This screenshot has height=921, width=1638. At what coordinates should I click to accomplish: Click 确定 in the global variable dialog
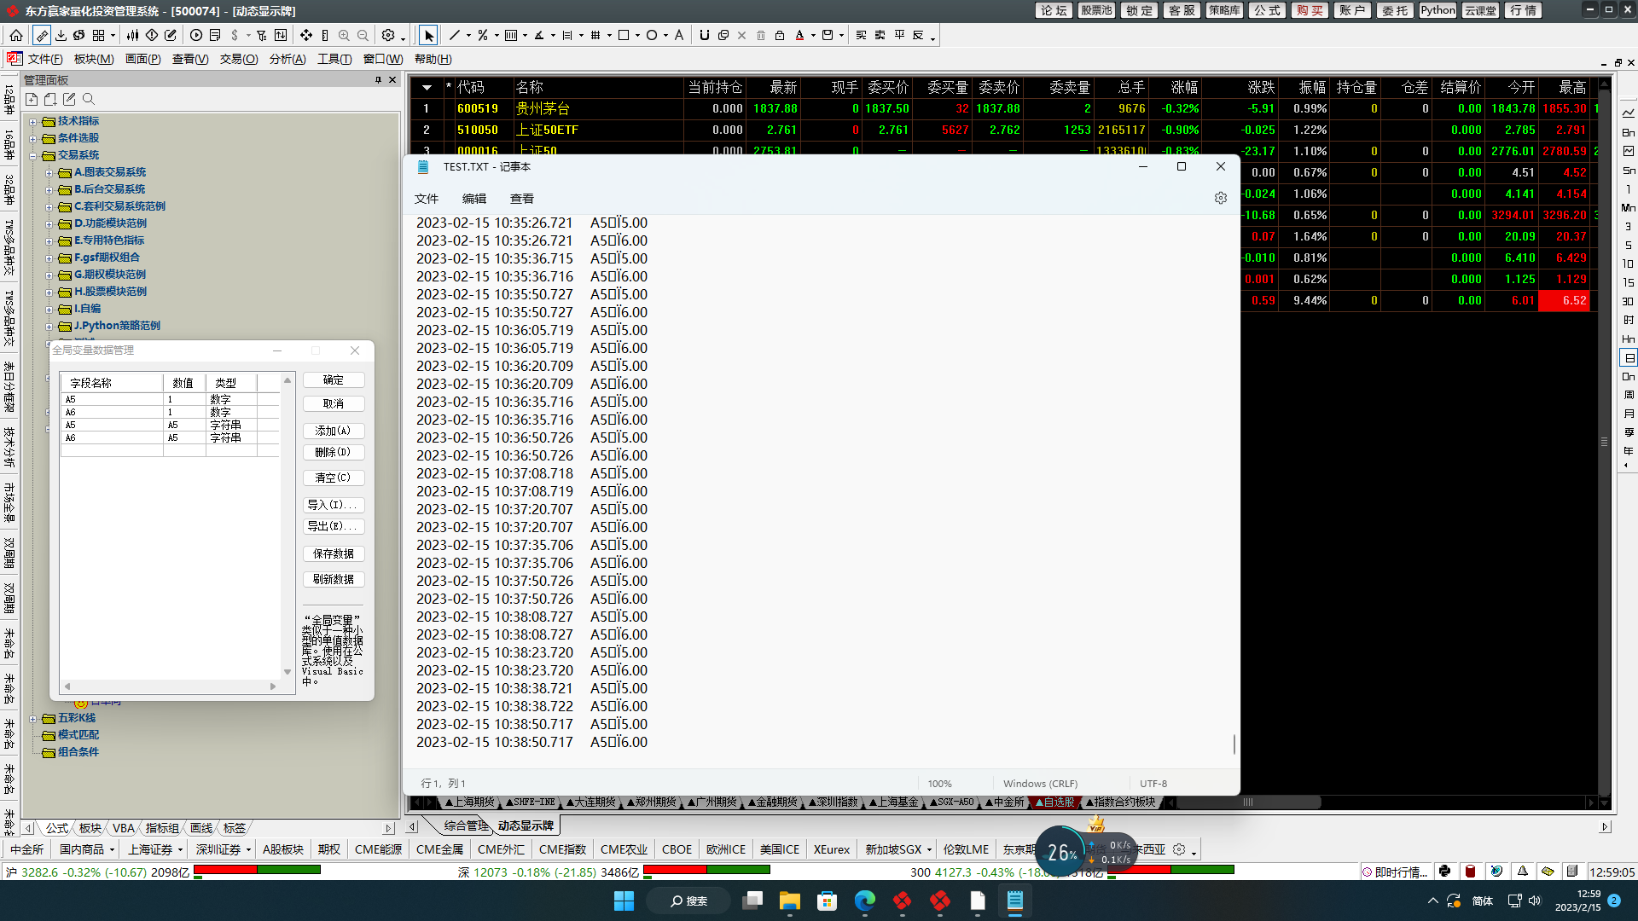[333, 380]
